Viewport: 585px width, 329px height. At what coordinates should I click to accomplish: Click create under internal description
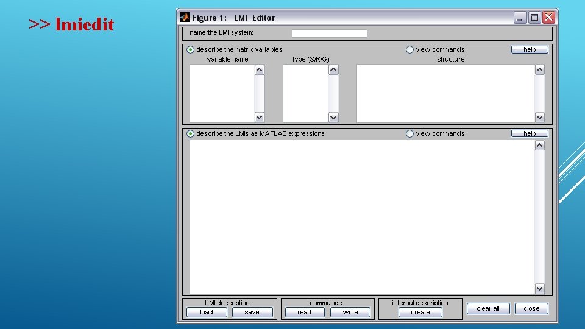(420, 312)
